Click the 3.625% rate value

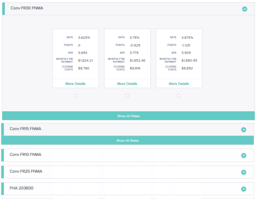click(x=84, y=38)
